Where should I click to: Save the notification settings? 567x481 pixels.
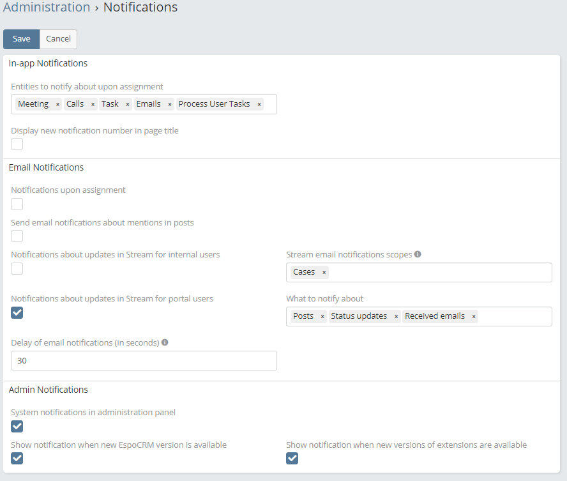tap(21, 39)
